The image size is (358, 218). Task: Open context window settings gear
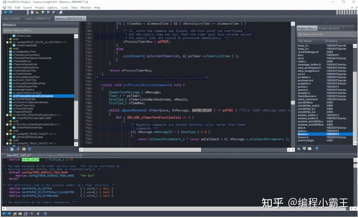coord(45,214)
